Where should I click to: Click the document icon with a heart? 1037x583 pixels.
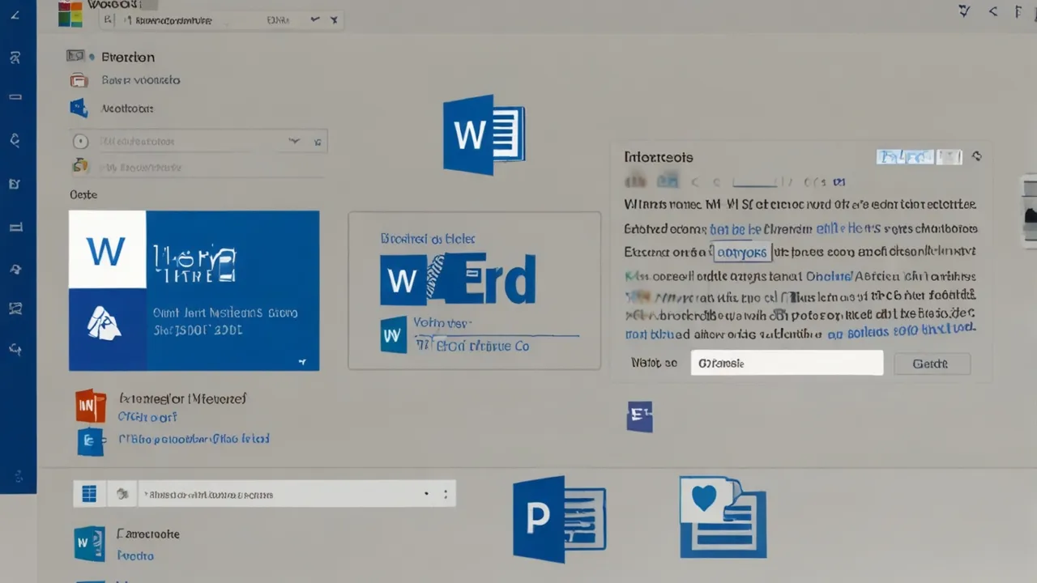722,517
